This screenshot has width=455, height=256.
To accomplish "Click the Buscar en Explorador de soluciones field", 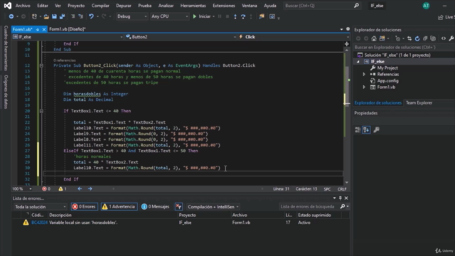I will coord(404,47).
